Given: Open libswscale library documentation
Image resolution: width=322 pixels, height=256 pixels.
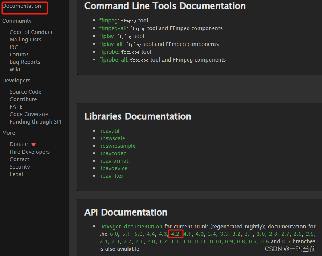Looking at the screenshot, I should (x=112, y=138).
